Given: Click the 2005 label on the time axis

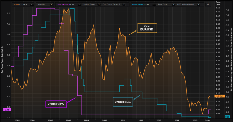Looking at the screenshot, I should pos(17,120).
